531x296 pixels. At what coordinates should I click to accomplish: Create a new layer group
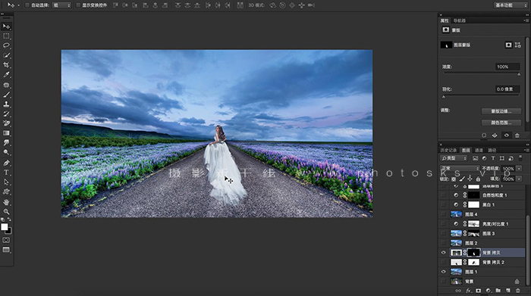(x=498, y=291)
